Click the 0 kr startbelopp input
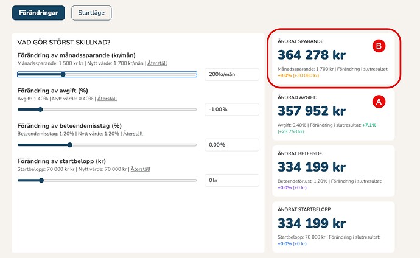The image size is (420, 258). tap(231, 180)
